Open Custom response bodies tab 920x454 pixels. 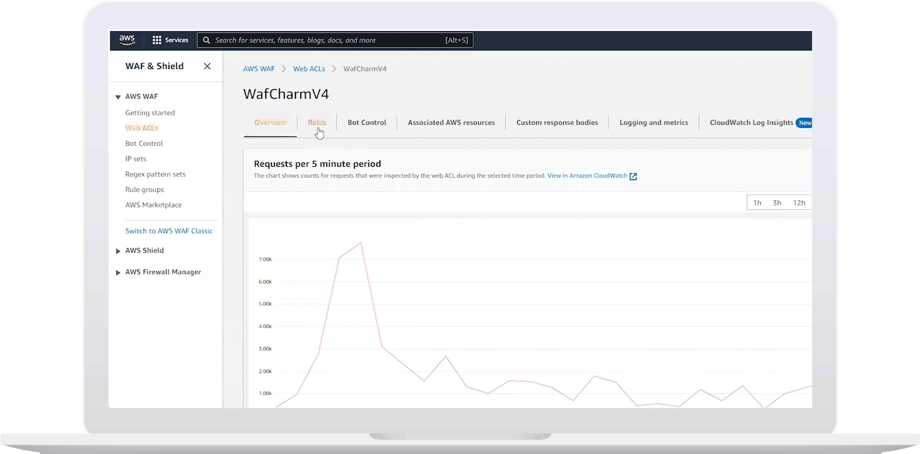tap(557, 122)
